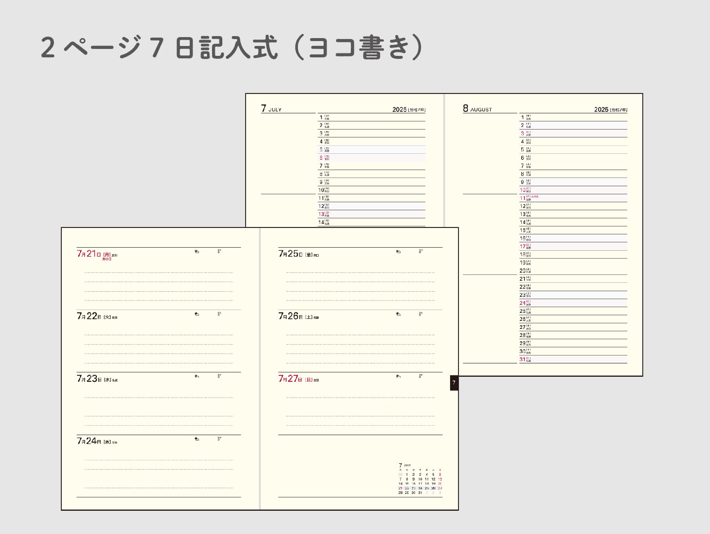Screen dimensions: 710x534
Task: Click first dotted writing line under 7月21日
Action: coord(159,272)
